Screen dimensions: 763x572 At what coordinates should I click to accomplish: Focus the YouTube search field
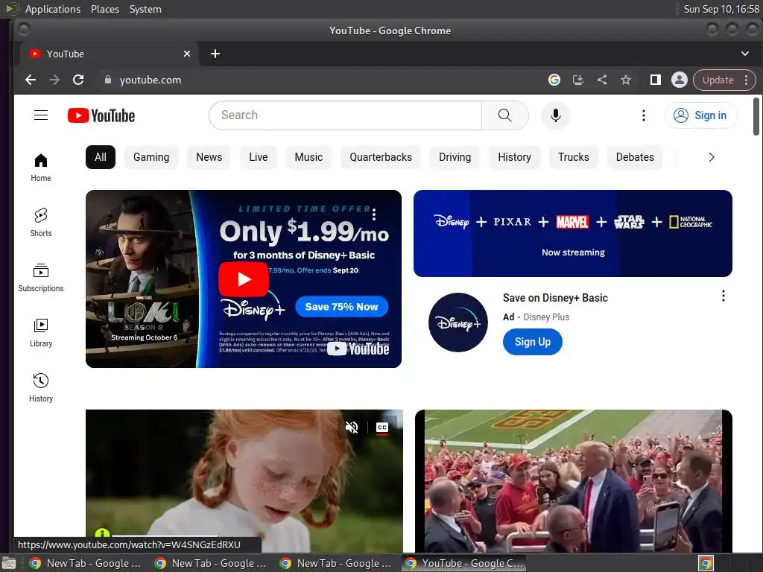(x=346, y=115)
